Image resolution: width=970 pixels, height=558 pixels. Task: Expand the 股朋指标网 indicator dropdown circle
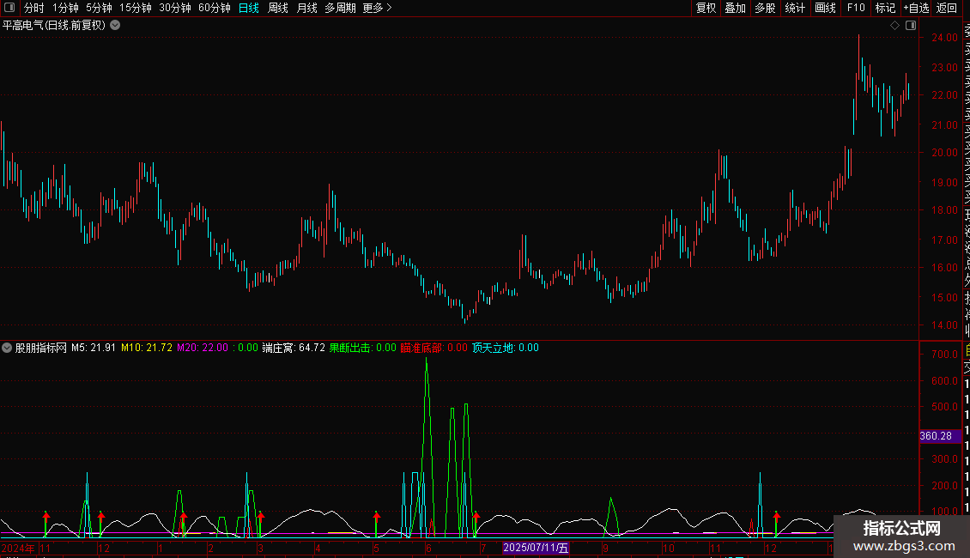click(x=7, y=348)
